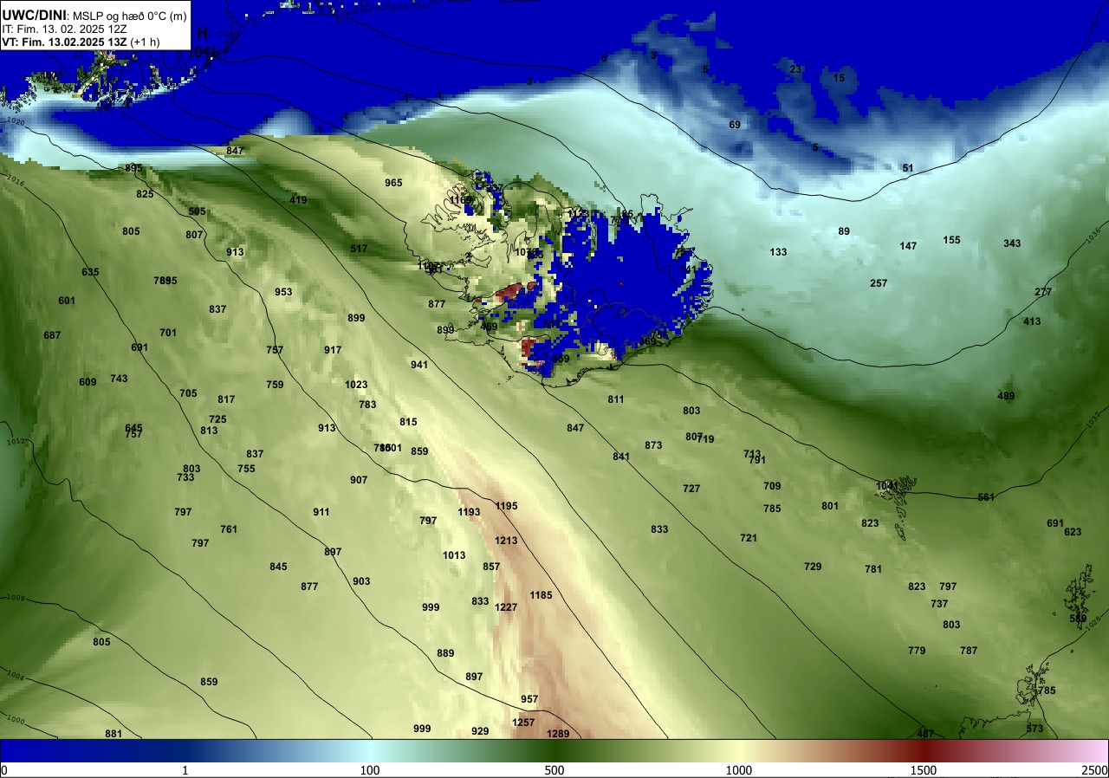Viewport: 1109px width, 778px height.
Task: Click the color scale label 100
Action: [x=370, y=770]
